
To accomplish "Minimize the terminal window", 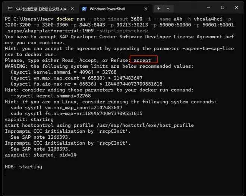I will pos(208,7).
